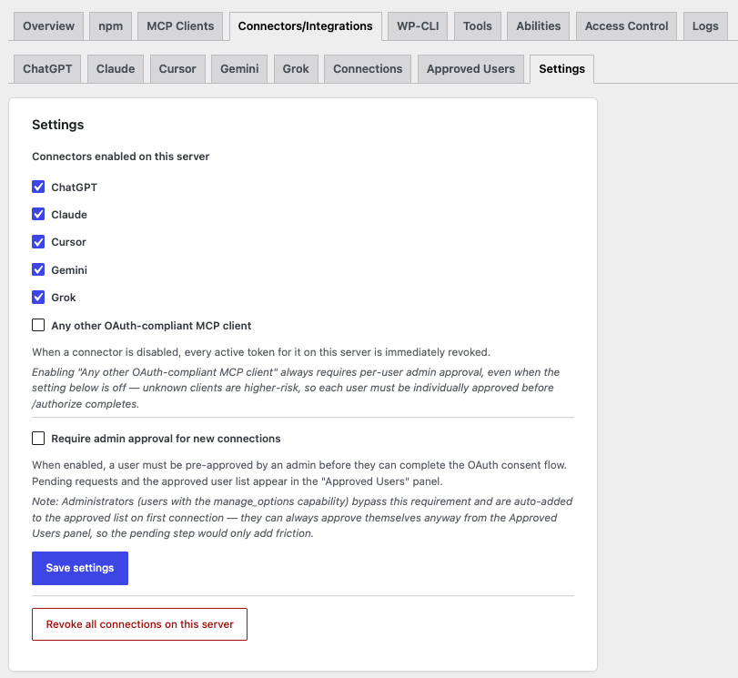This screenshot has height=678, width=738.
Task: Enable Any other OAuth-compliant MCP client
Action: 38,325
